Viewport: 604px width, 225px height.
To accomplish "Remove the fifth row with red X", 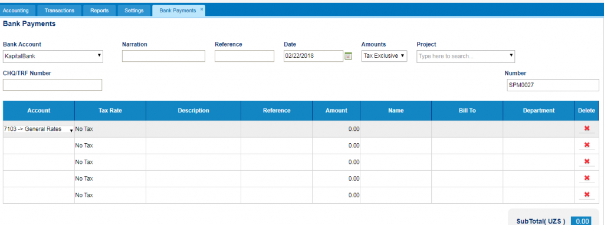I will pyautogui.click(x=587, y=194).
